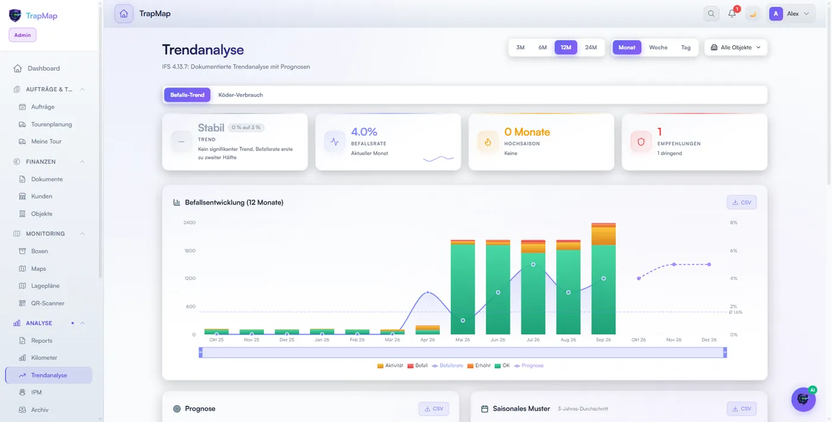Click the Tourenplanung truck icon
Image resolution: width=832 pixels, height=422 pixels.
(x=23, y=124)
